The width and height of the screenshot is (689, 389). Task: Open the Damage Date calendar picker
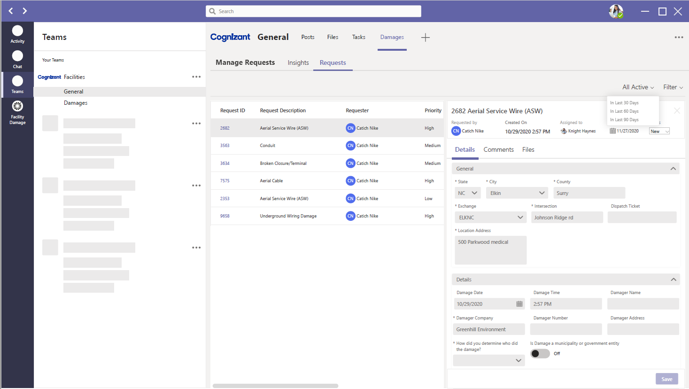(519, 303)
